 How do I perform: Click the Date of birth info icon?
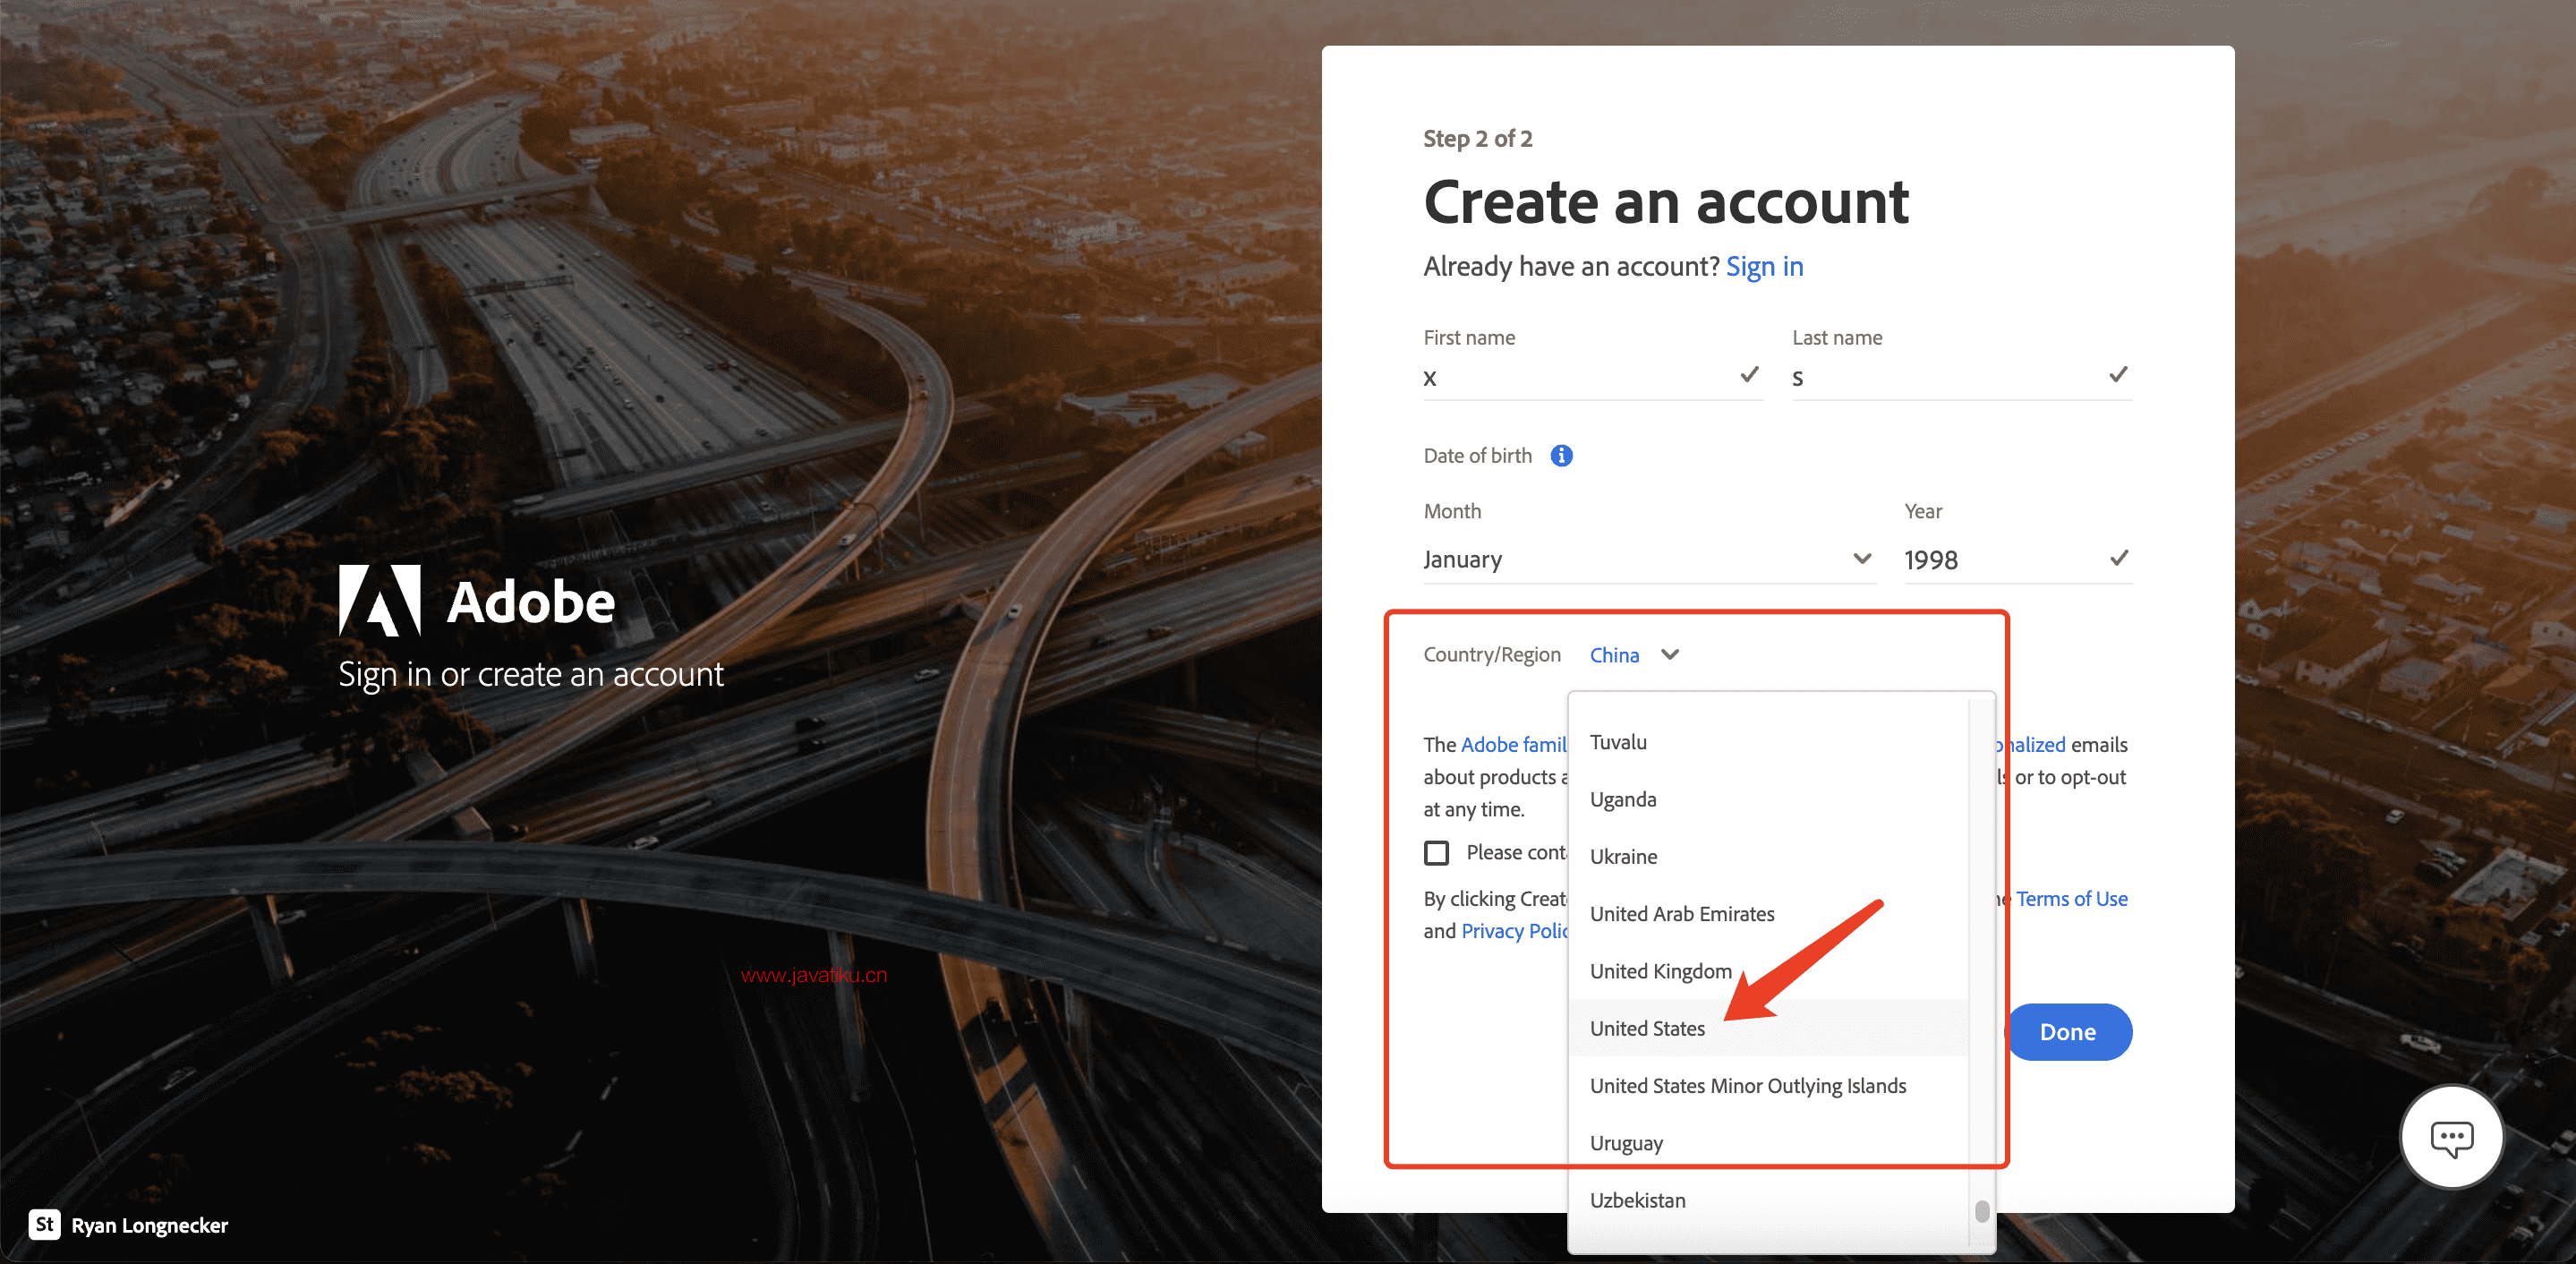pyautogui.click(x=1561, y=456)
